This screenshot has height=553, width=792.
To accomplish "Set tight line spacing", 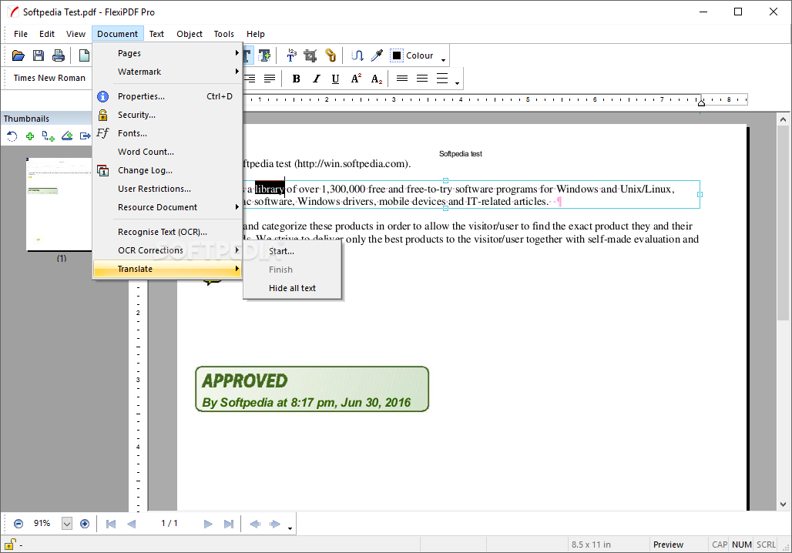I will coord(402,79).
